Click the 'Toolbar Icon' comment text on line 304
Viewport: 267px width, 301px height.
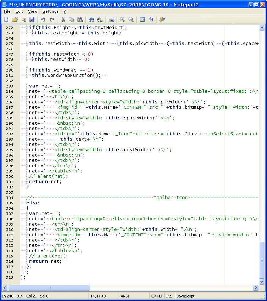click(170, 198)
